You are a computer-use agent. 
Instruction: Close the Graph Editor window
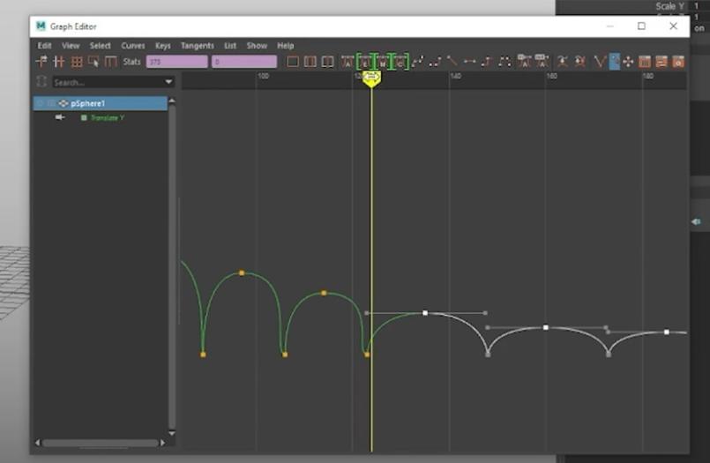673,26
